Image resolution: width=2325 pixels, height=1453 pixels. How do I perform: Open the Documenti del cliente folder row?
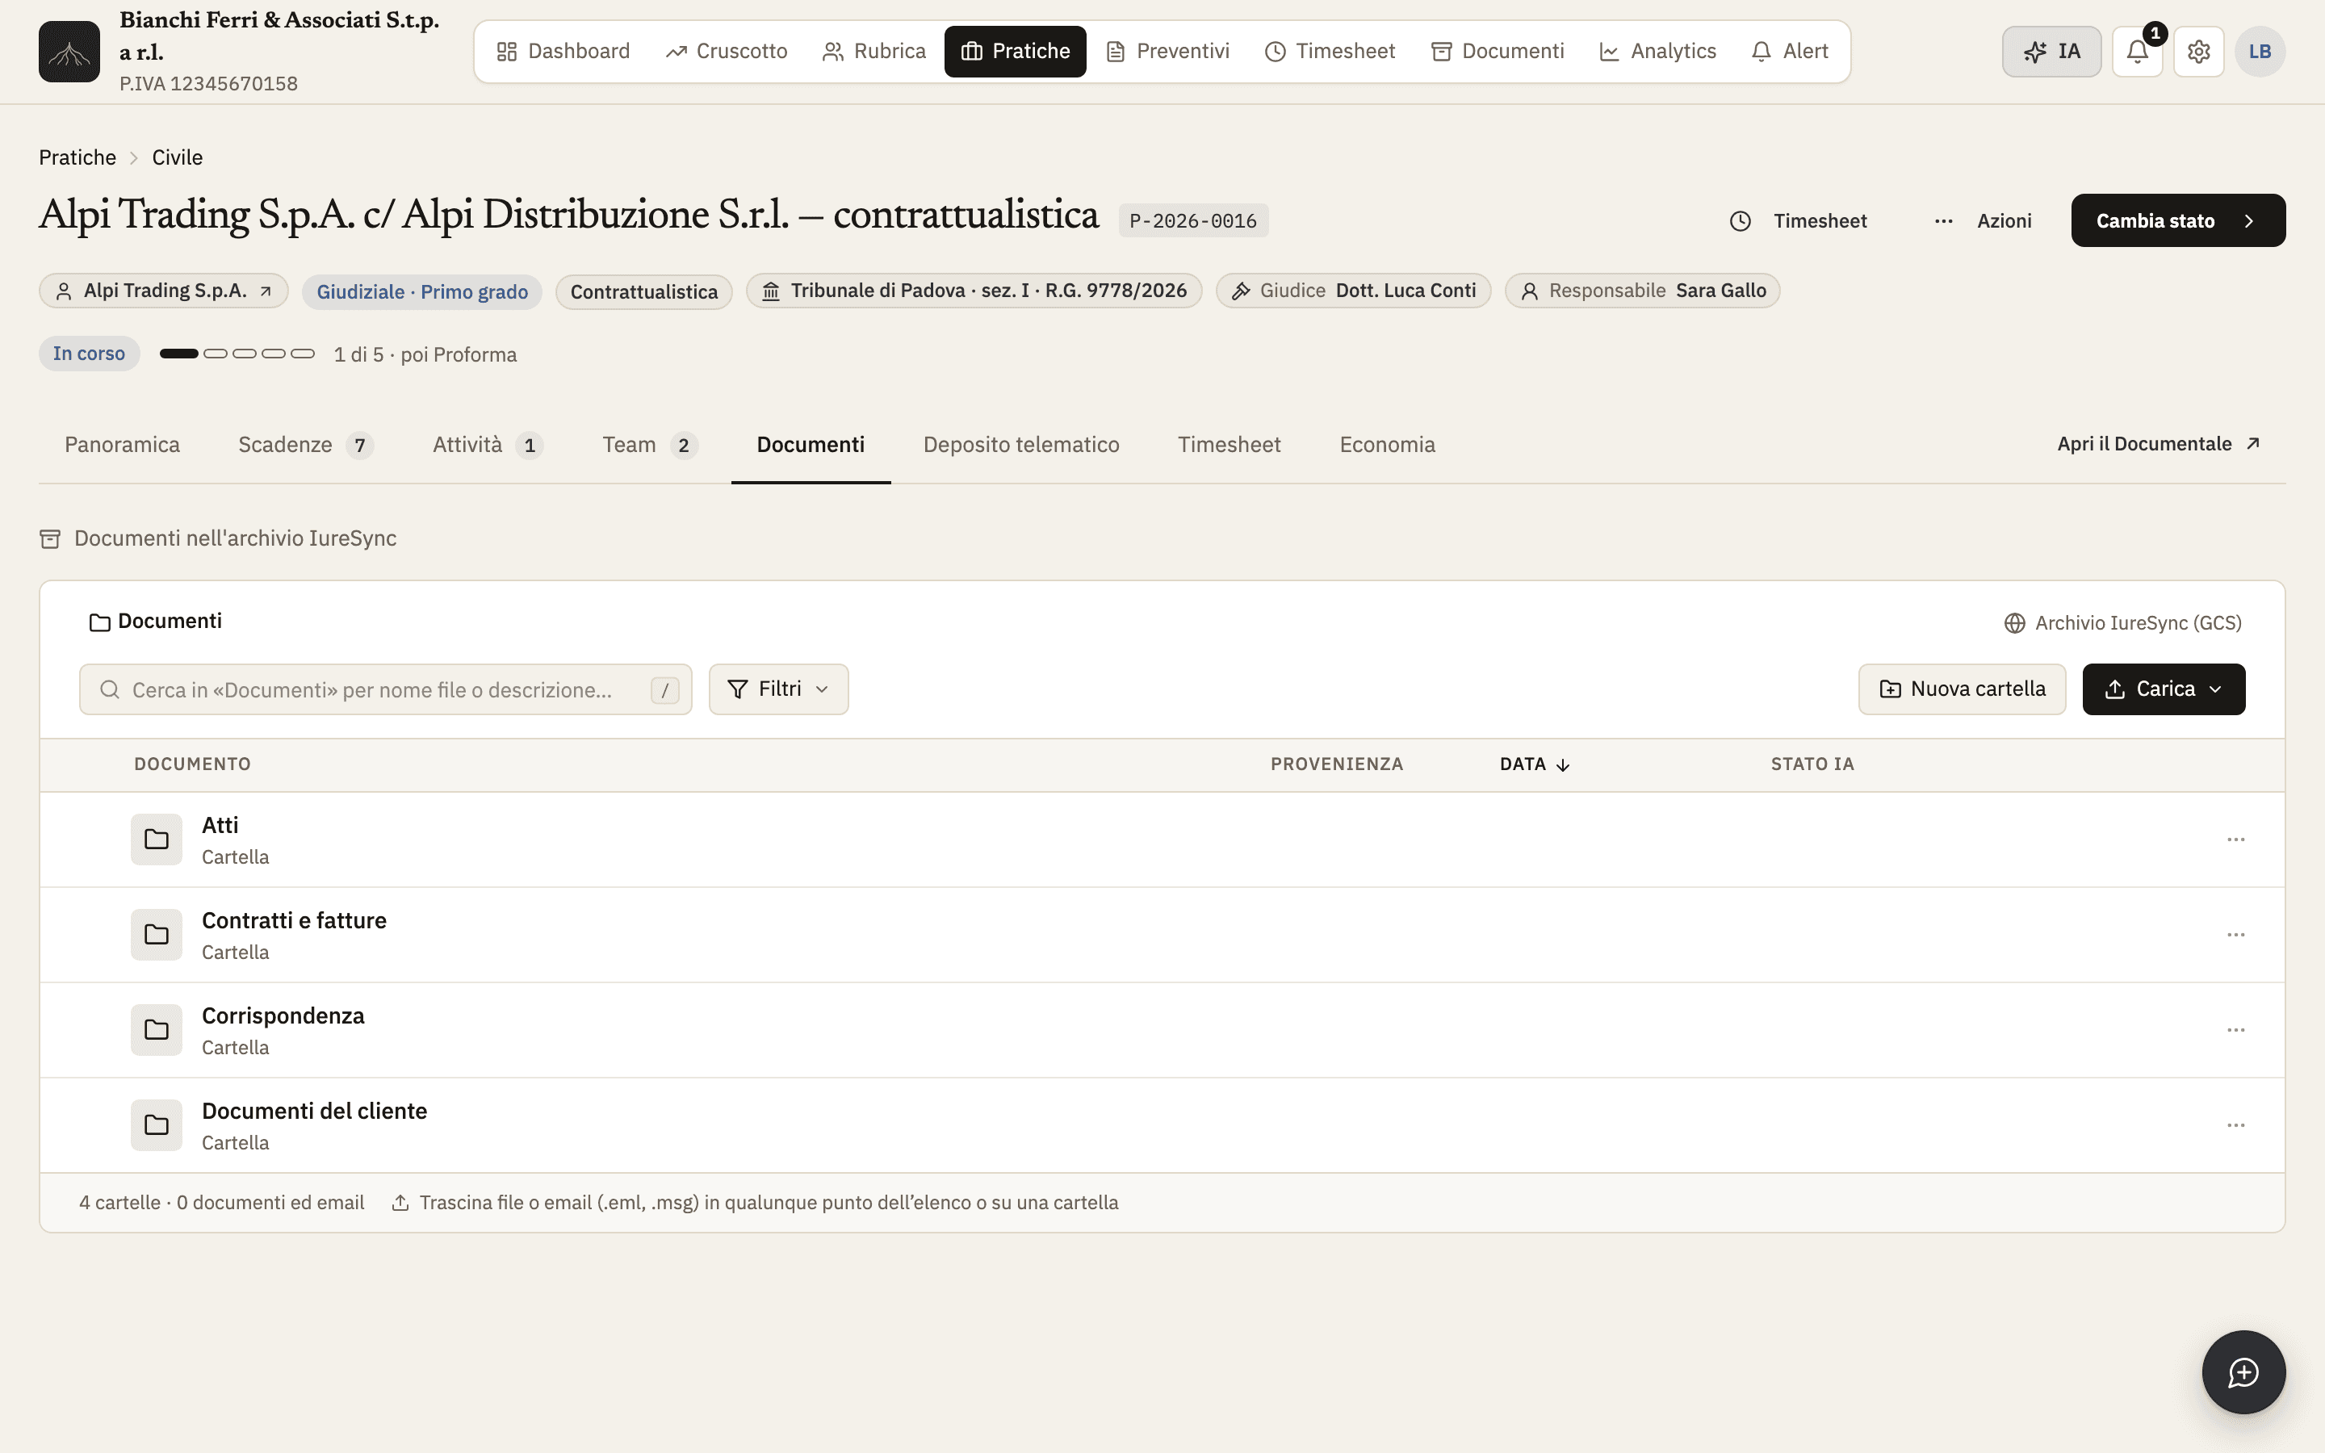click(x=1162, y=1125)
